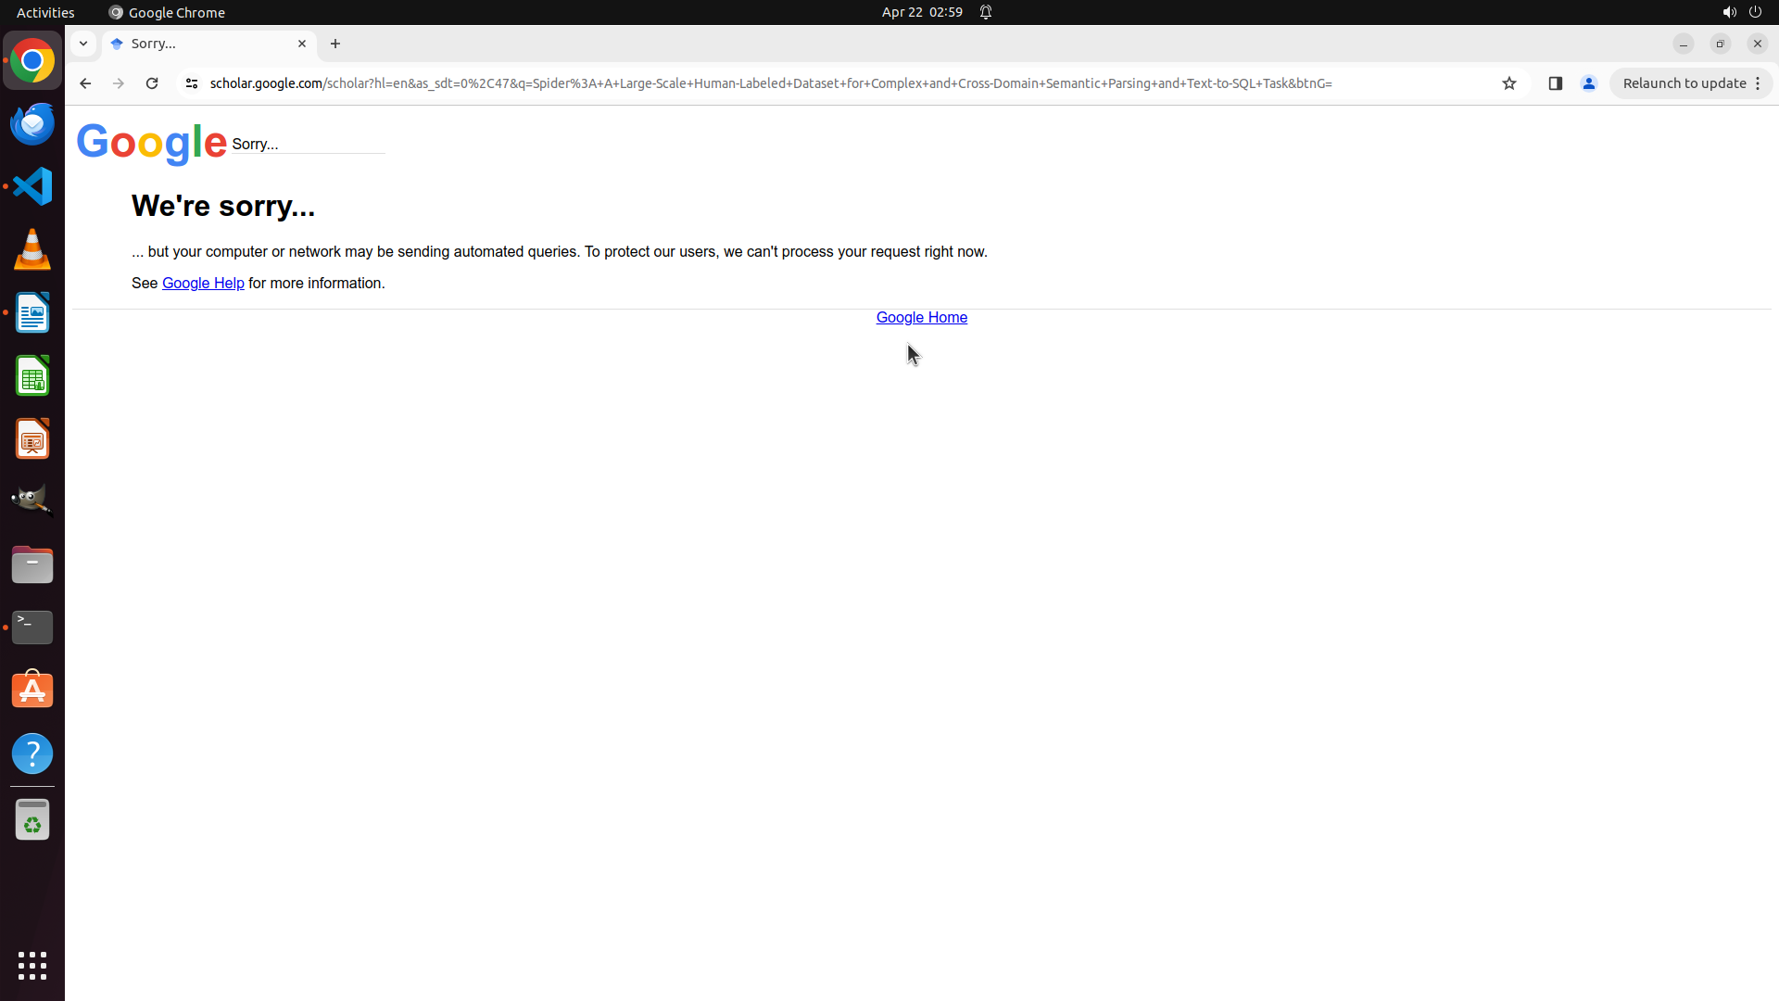Launch Visual Studio Code from dock
1779x1001 pixels.
[x=32, y=186]
